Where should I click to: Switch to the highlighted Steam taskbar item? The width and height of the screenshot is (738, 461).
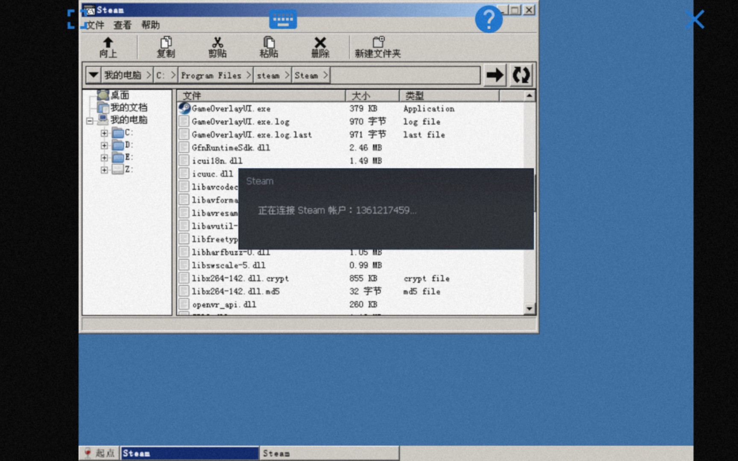click(x=190, y=453)
